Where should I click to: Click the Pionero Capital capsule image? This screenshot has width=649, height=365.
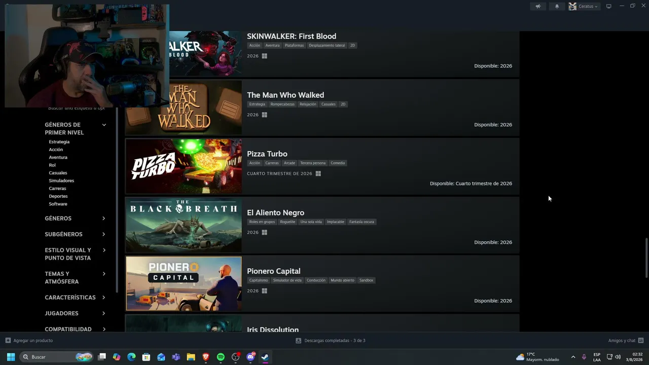click(x=184, y=283)
